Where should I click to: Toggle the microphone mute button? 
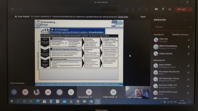click(163, 9)
